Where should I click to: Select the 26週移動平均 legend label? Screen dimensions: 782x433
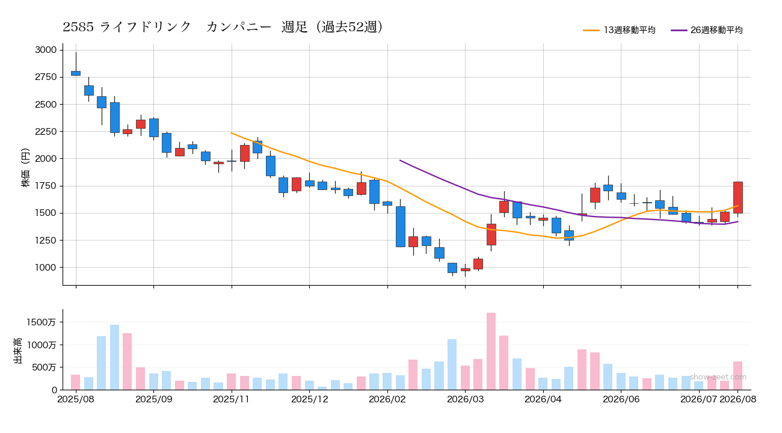[x=716, y=30]
